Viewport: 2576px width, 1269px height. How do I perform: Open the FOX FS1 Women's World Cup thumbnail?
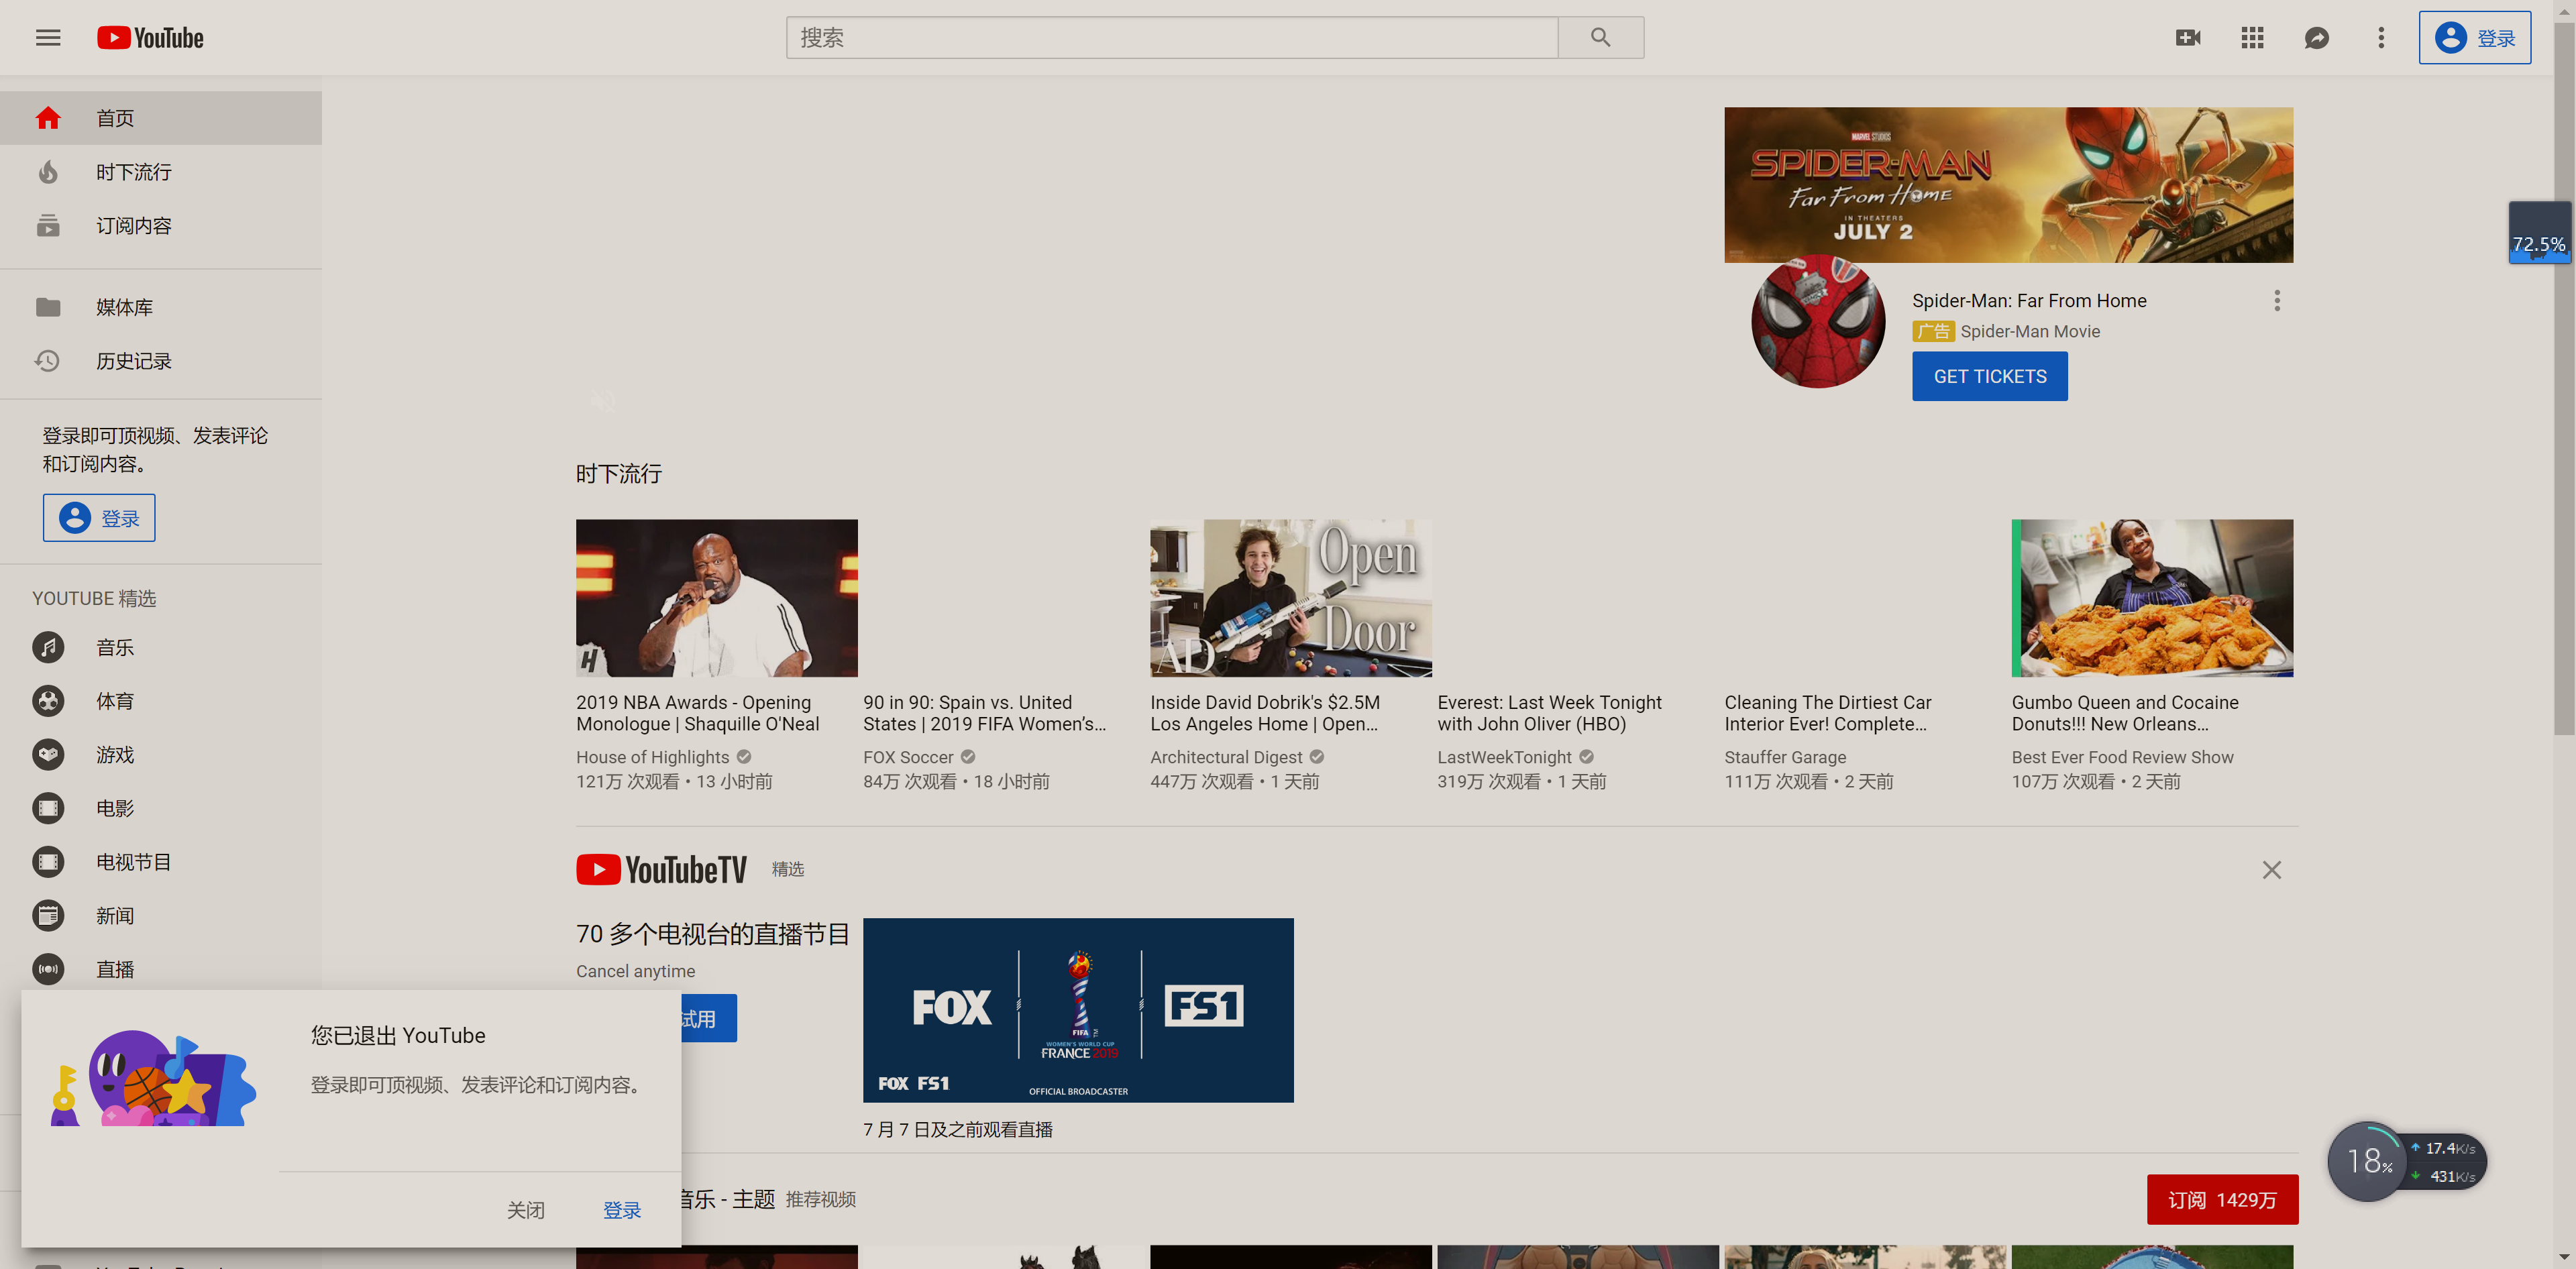1078,1010
